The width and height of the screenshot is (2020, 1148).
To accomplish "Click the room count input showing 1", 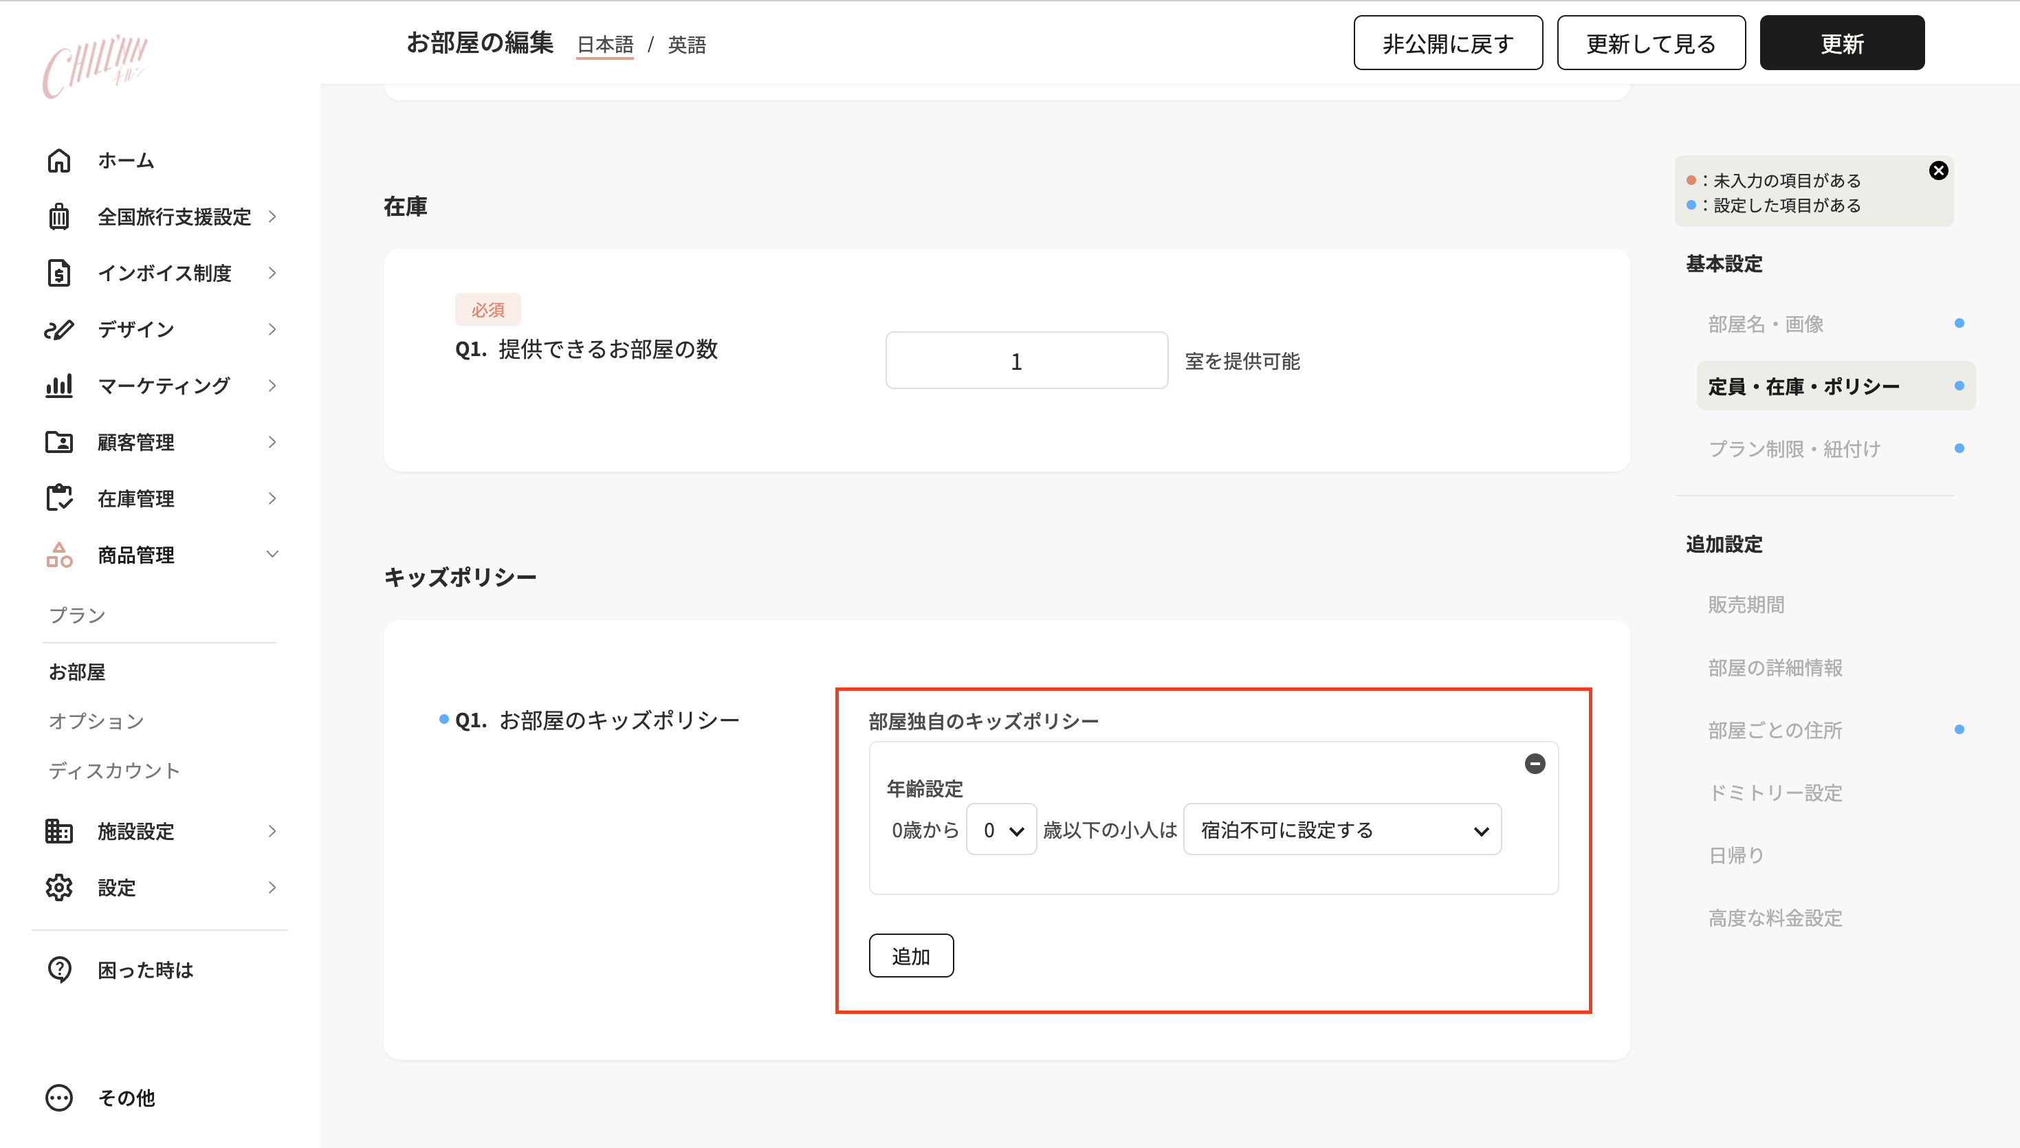I will [x=1026, y=360].
